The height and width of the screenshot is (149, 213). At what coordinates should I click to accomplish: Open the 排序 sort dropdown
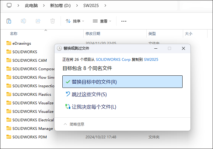pos(75,21)
